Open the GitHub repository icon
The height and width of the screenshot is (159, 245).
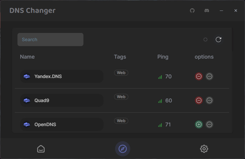click(192, 11)
